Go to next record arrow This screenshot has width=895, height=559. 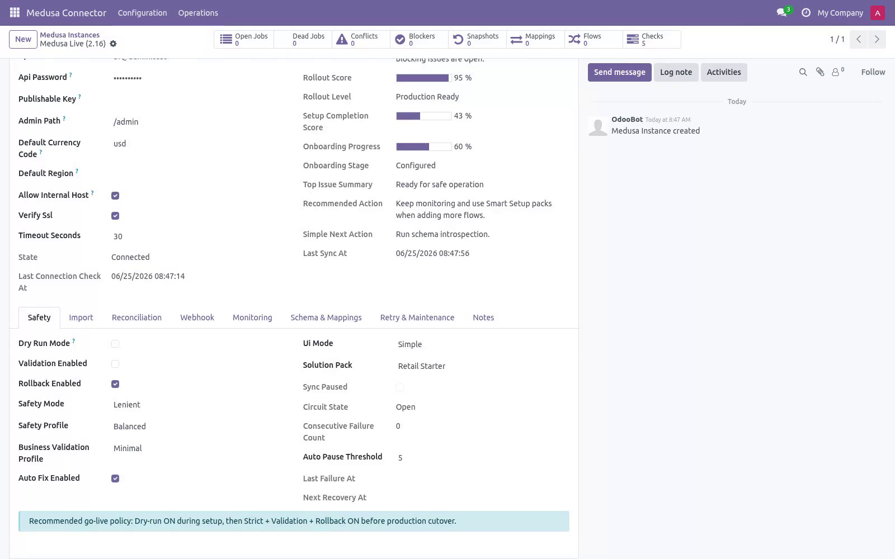[x=877, y=39]
